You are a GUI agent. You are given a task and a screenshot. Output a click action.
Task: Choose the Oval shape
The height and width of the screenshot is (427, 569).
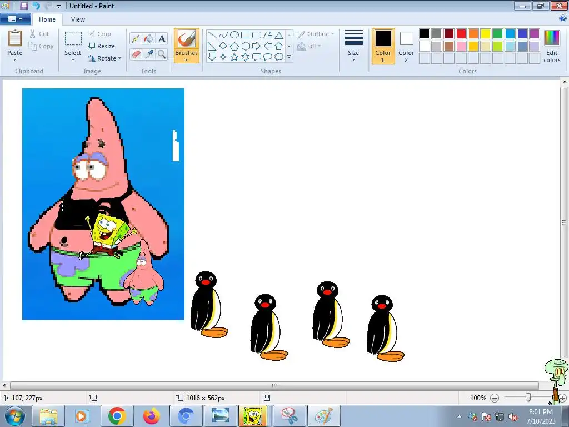[234, 35]
